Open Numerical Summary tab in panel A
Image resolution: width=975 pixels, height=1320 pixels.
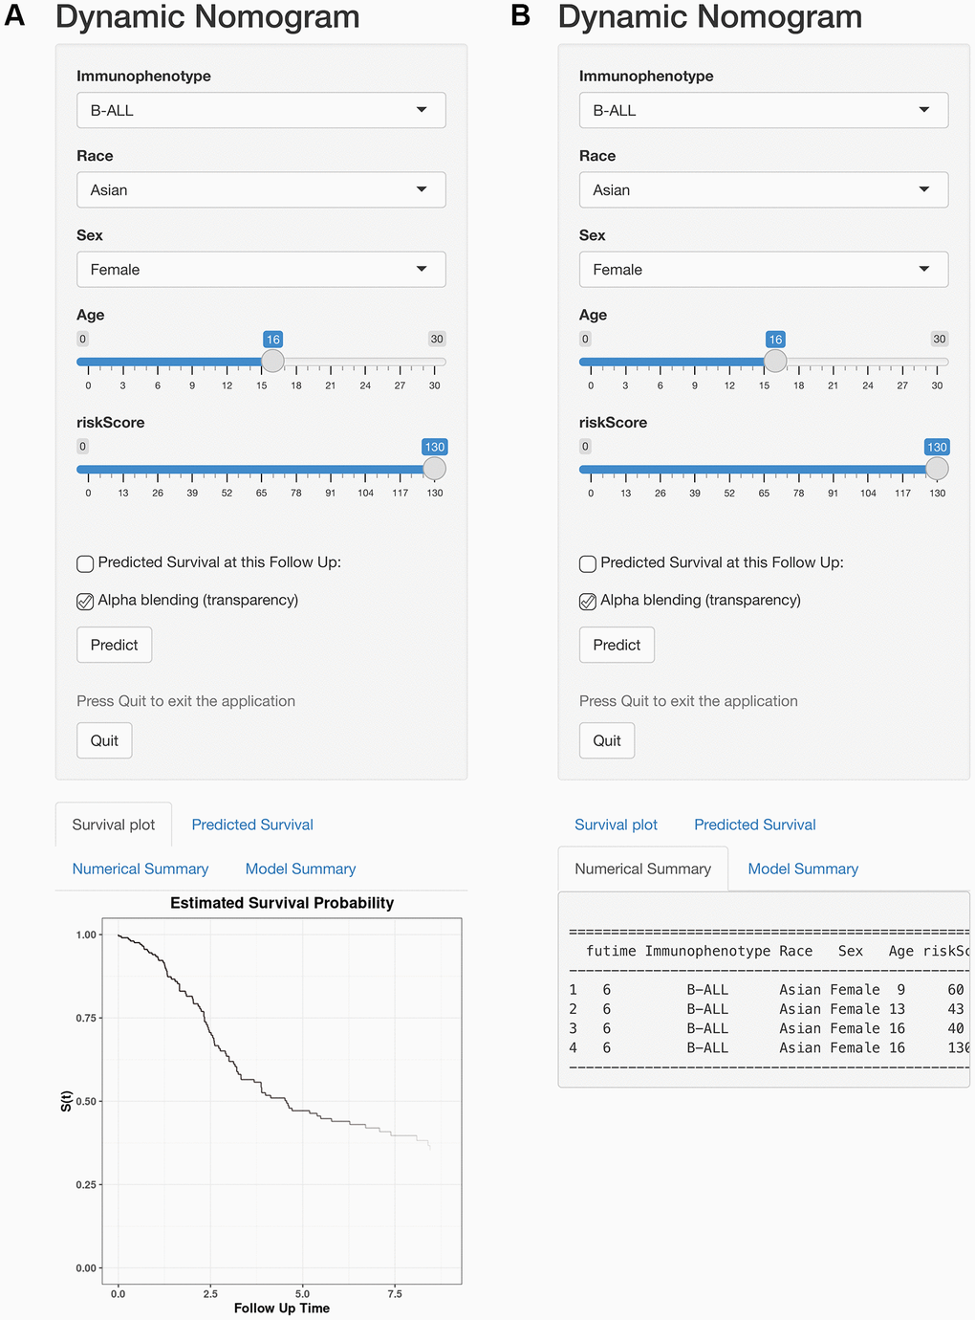tap(141, 869)
